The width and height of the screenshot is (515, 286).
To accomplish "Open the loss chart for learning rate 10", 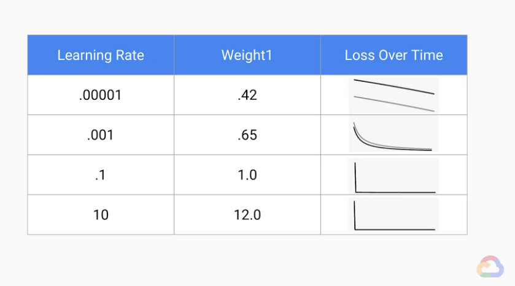I will pyautogui.click(x=393, y=215).
